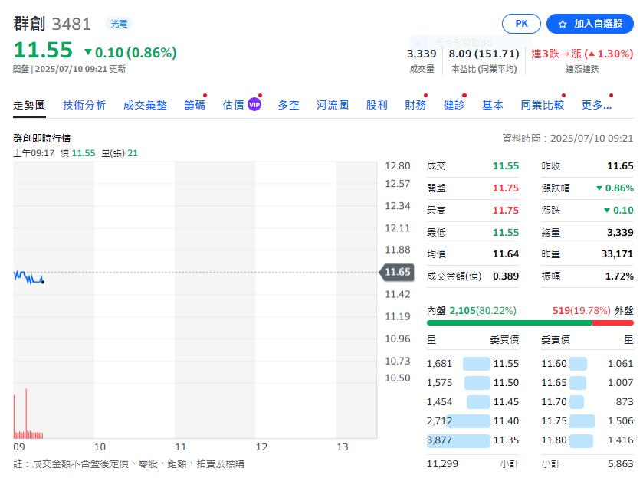643x481 pixels.
Task: Expand the 更多... menu
Action: (597, 105)
